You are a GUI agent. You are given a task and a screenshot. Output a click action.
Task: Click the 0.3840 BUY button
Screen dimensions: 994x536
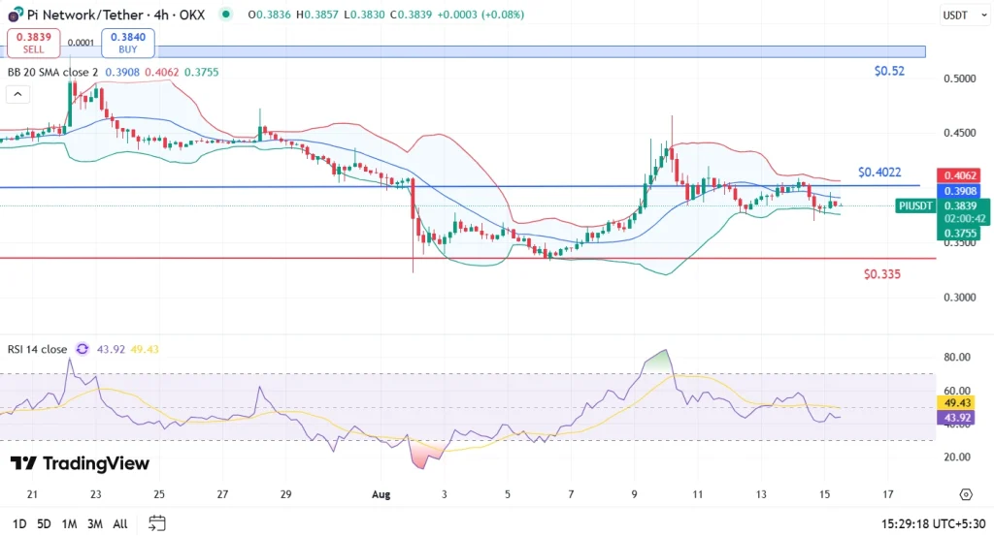point(127,43)
